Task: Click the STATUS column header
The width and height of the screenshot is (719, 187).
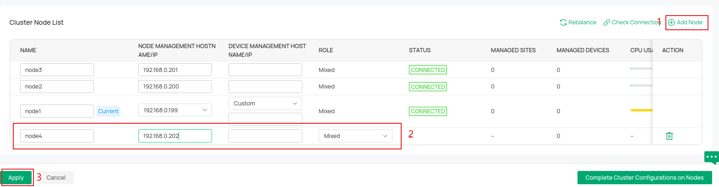Action: pyautogui.click(x=419, y=50)
